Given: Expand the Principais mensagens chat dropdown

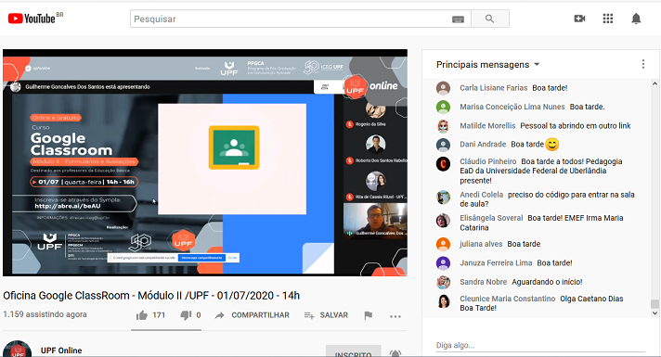Looking at the screenshot, I should 487,64.
